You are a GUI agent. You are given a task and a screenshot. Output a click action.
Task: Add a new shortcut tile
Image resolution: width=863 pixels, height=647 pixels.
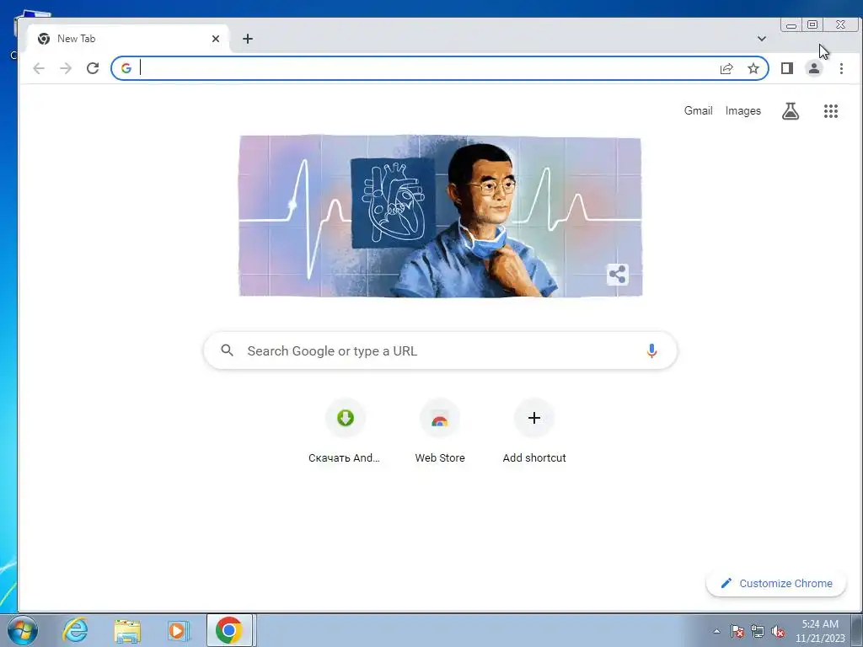click(533, 431)
